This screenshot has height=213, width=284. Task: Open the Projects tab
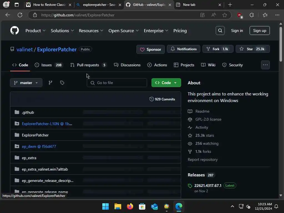184,65
